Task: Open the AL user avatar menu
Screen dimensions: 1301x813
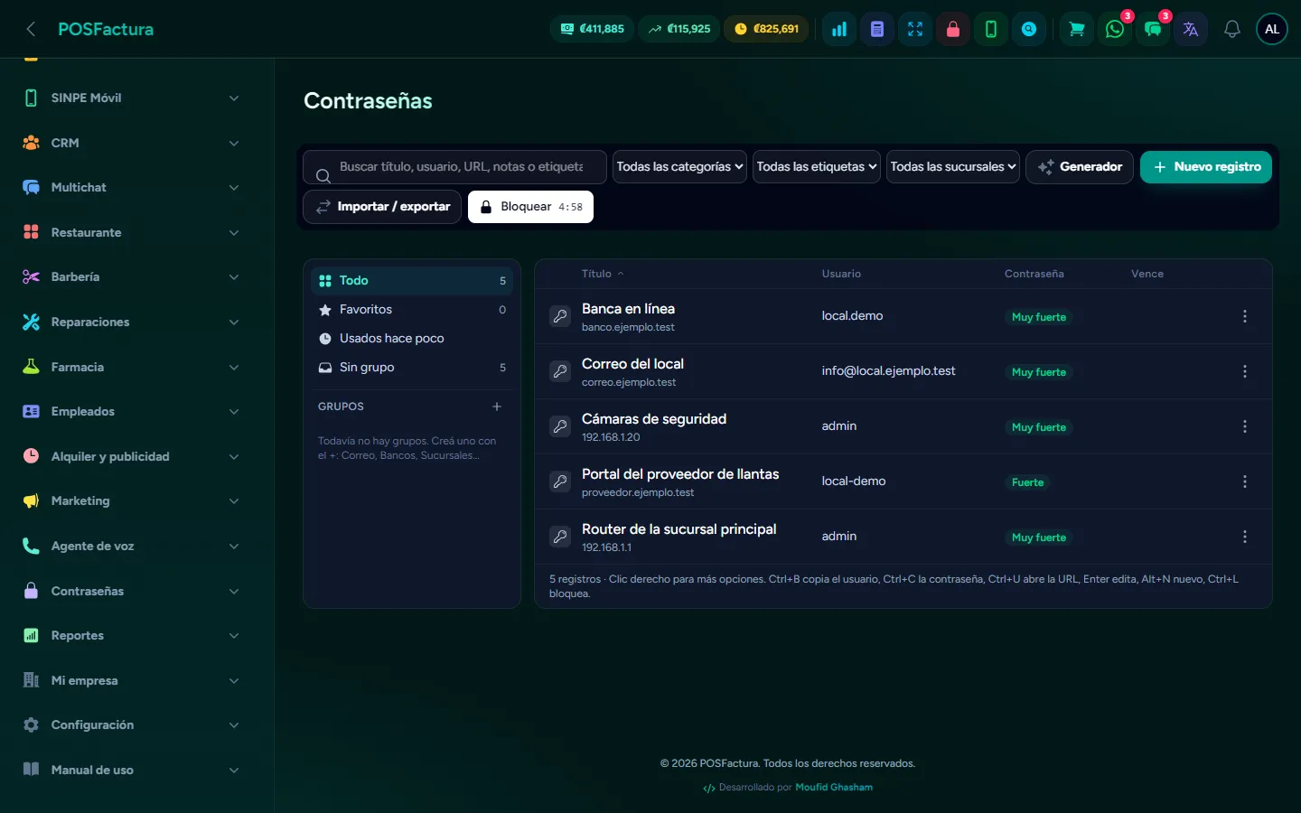Action: [x=1272, y=29]
